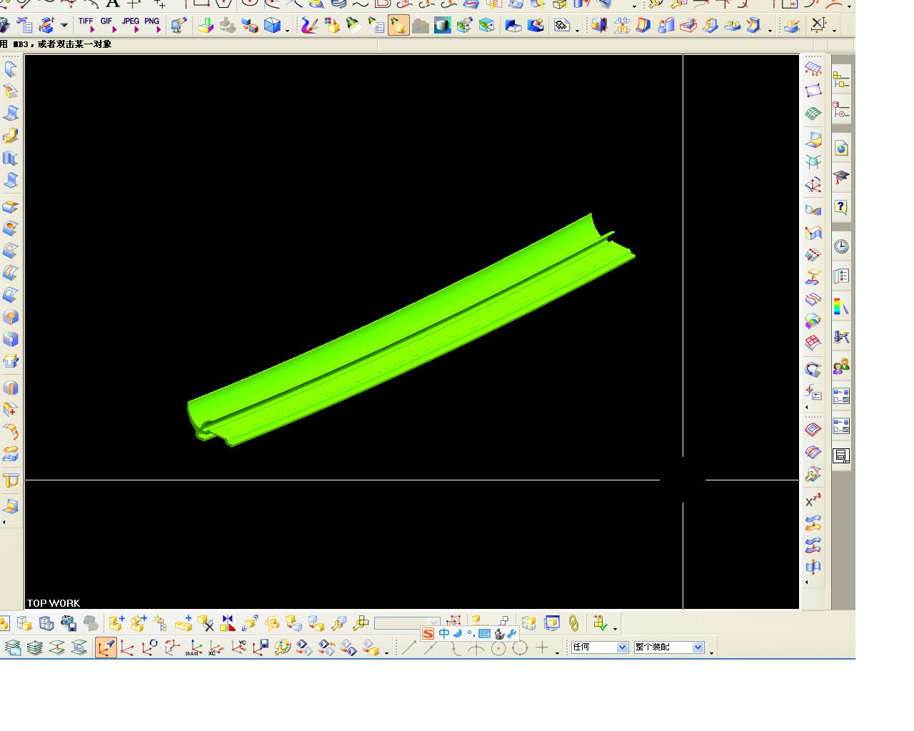Open the Training graduation-cap tab

(841, 177)
